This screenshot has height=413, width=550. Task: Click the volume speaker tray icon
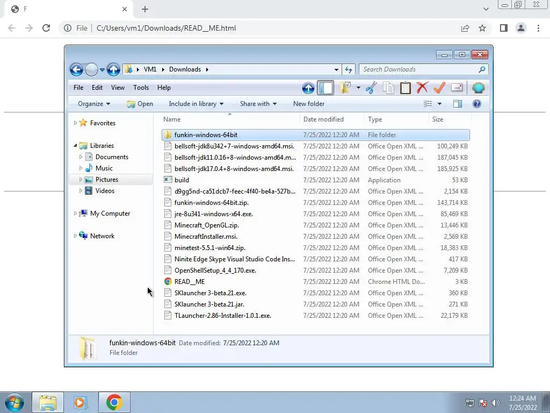click(x=496, y=403)
